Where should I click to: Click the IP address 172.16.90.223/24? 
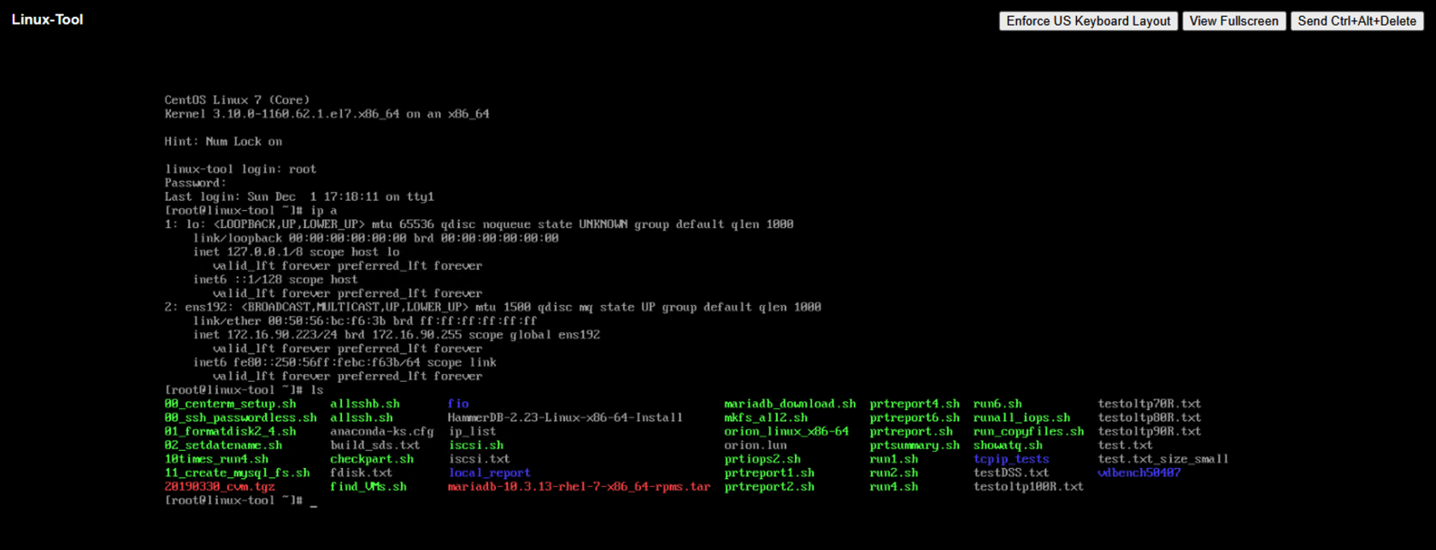282,335
